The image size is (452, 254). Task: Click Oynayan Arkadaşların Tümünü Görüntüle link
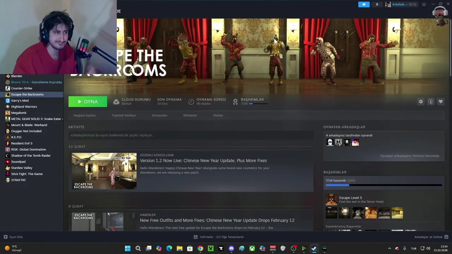pyautogui.click(x=410, y=156)
